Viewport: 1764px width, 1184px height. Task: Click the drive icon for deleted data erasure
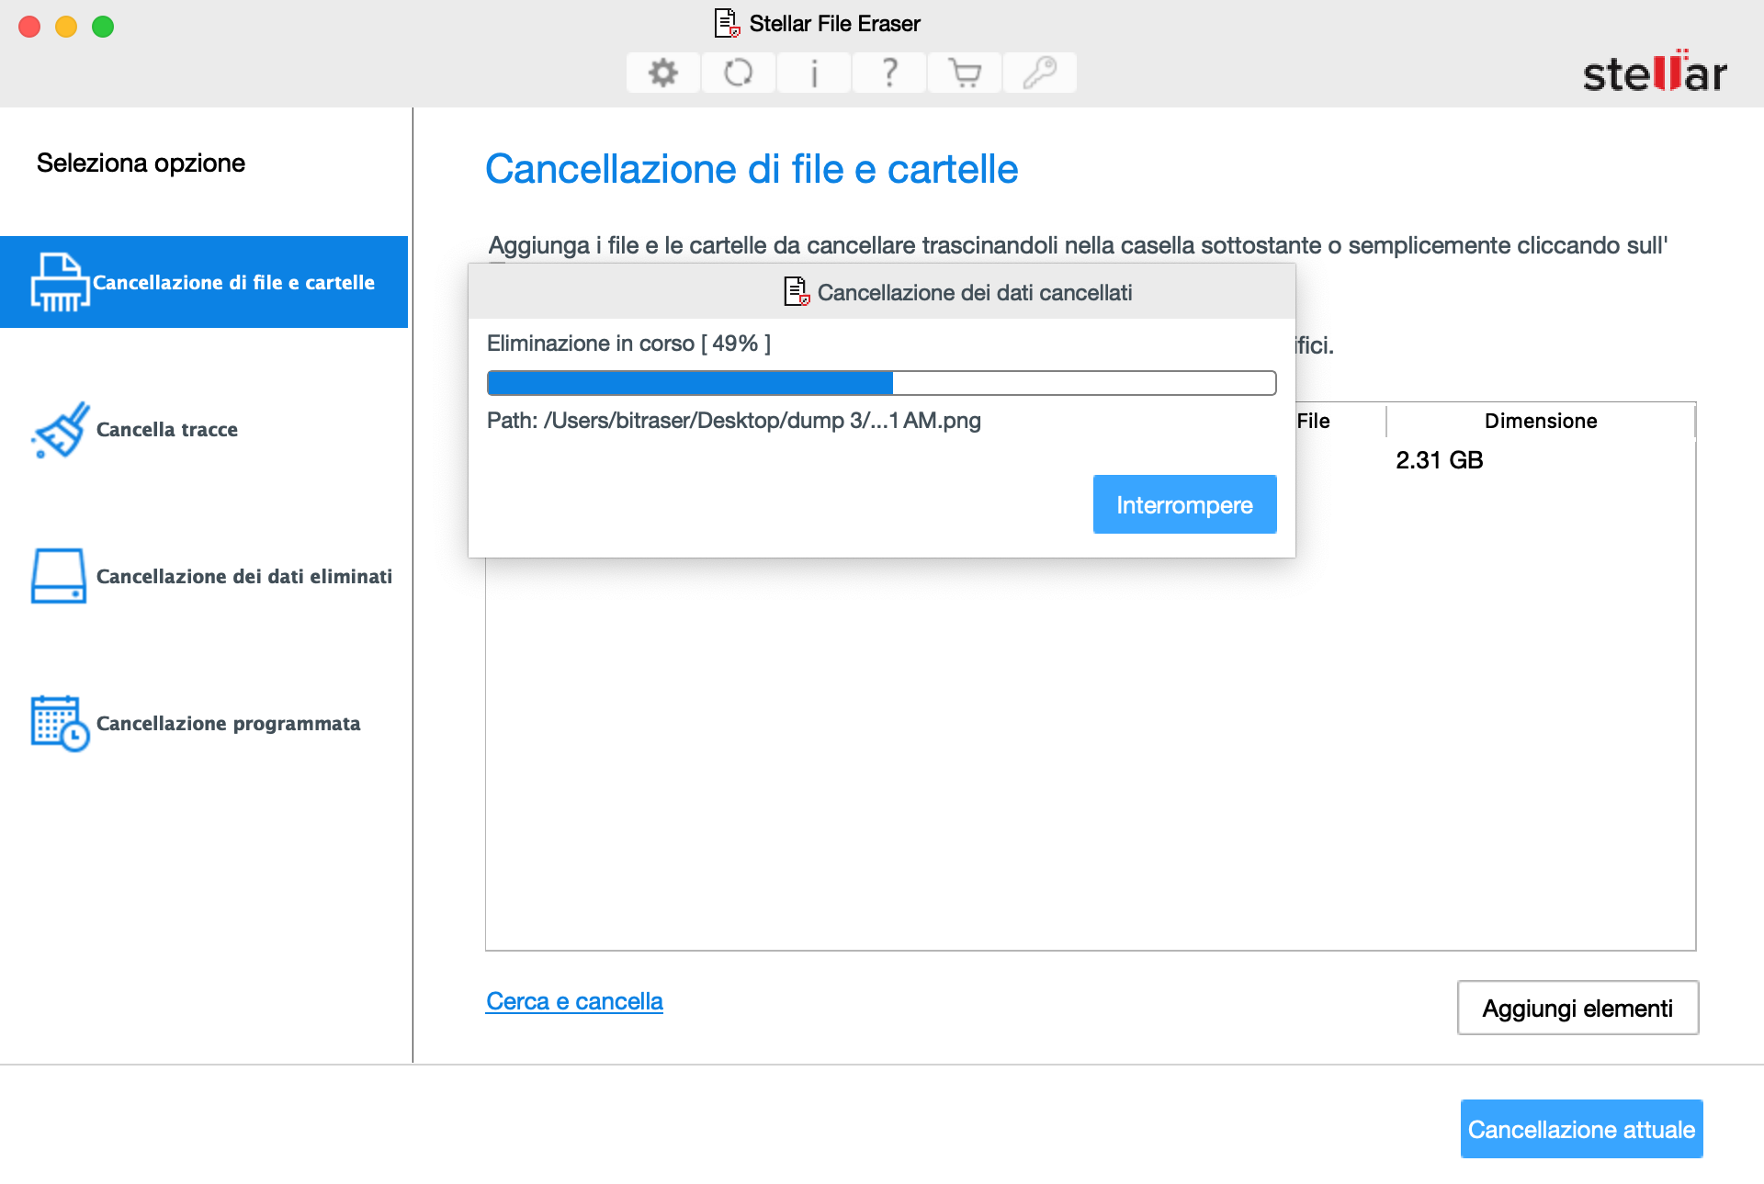pos(59,576)
